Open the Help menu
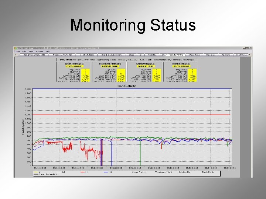Screen dimensions: 266x199 coord(48,52)
